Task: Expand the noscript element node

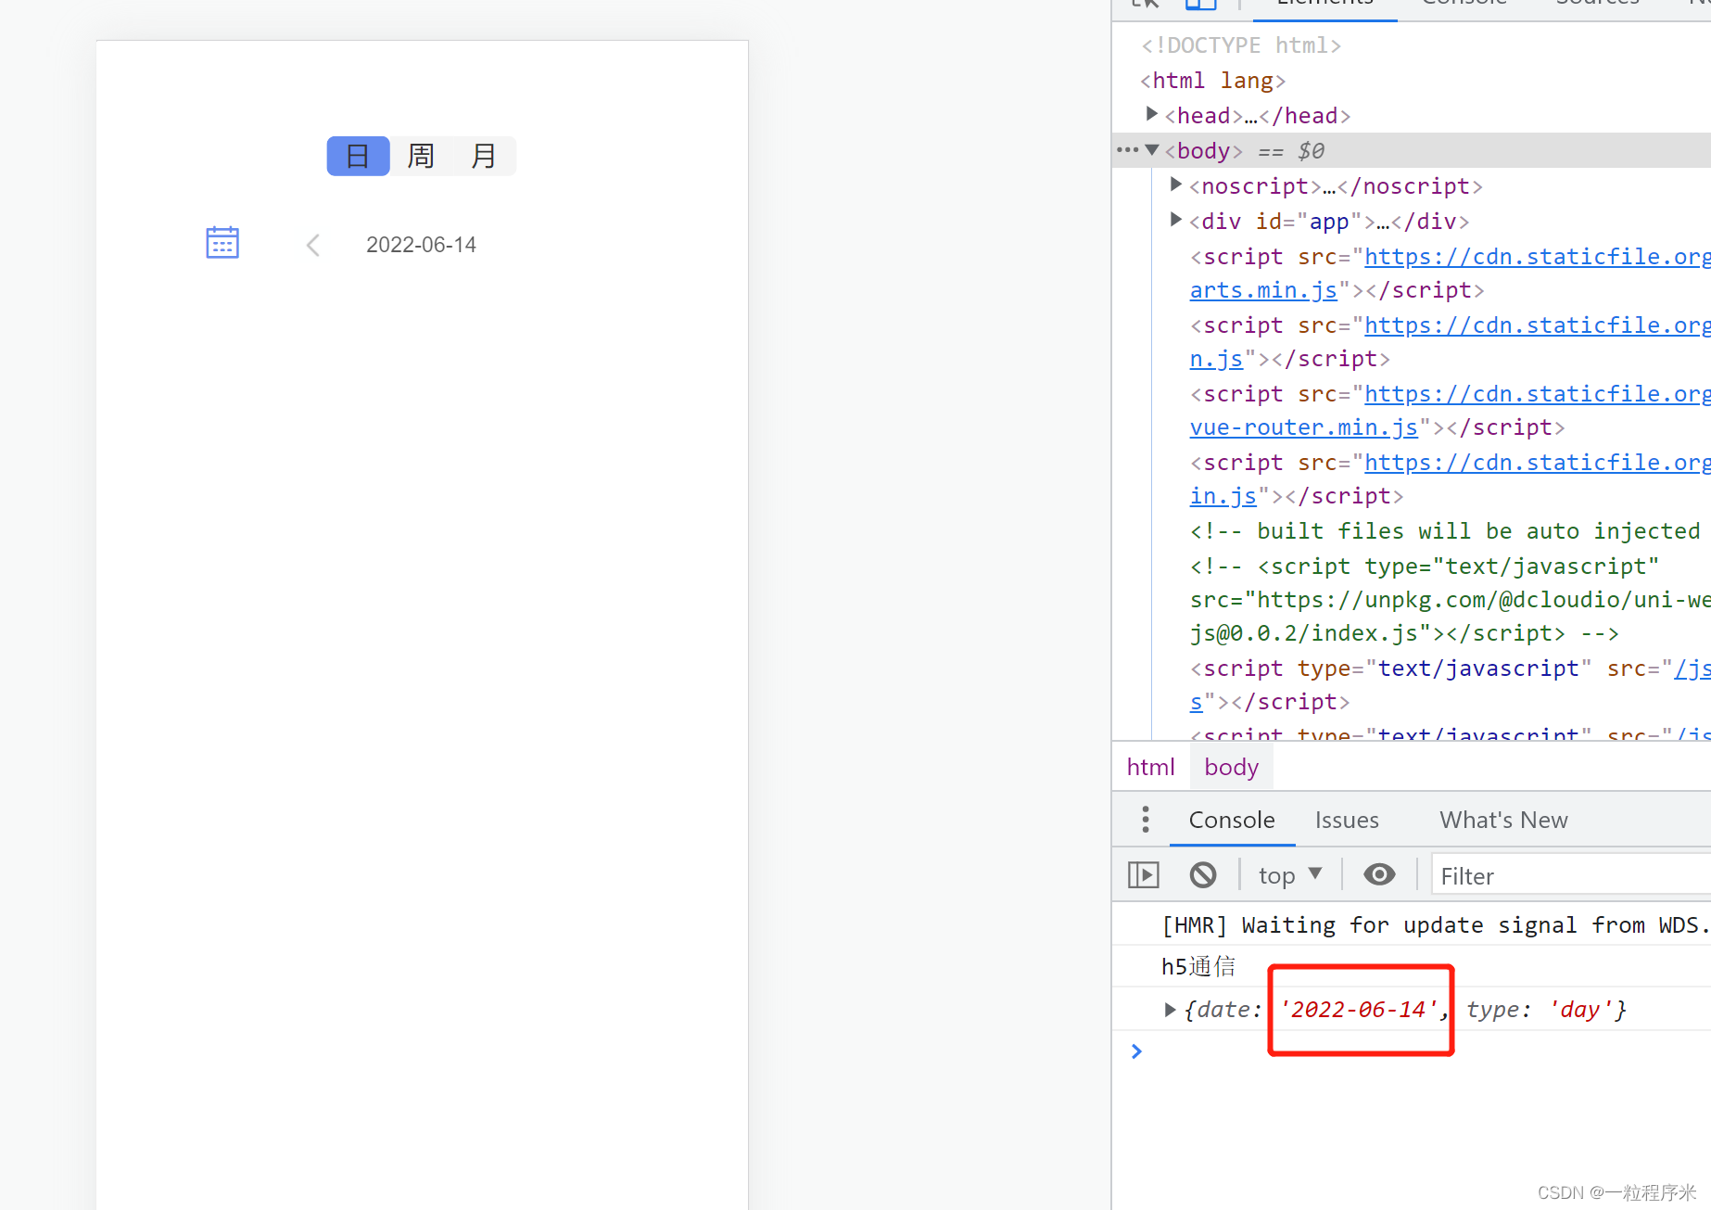Action: click(x=1176, y=185)
